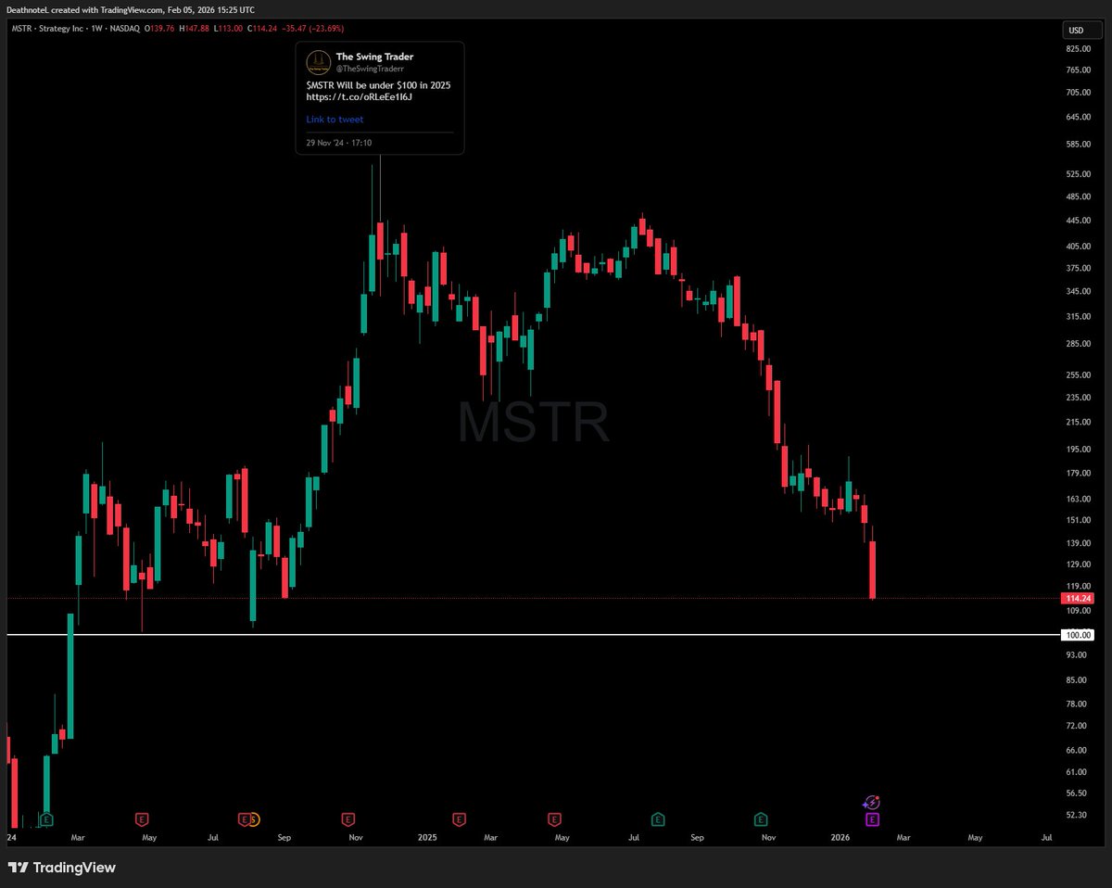The height and width of the screenshot is (888, 1112).
Task: Click the purple lightning event icon above the 2026 earnings marker
Action: [872, 803]
